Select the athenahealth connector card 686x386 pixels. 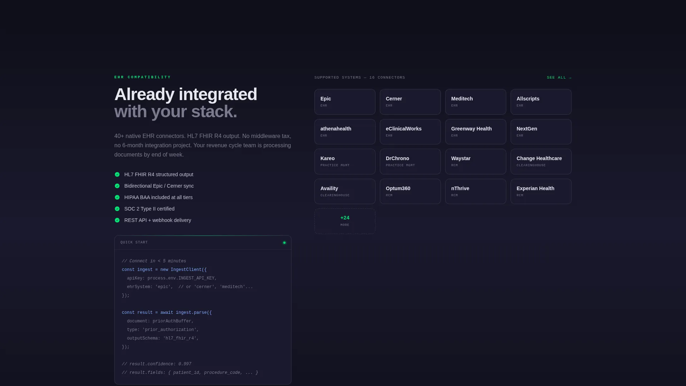[345, 132]
